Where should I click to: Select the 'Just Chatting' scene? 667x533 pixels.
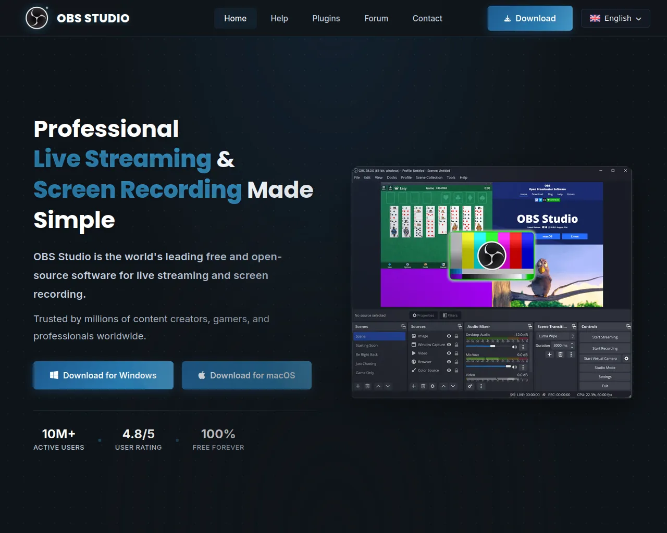(x=379, y=364)
